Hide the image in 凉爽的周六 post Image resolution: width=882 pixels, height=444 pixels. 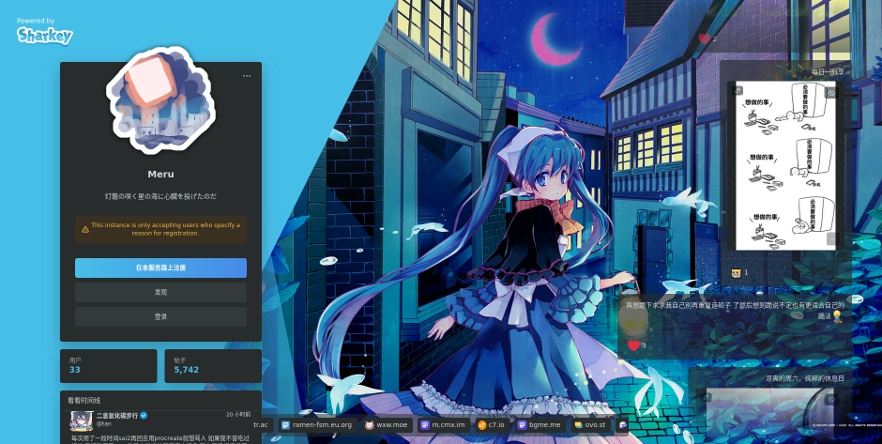pos(830,400)
